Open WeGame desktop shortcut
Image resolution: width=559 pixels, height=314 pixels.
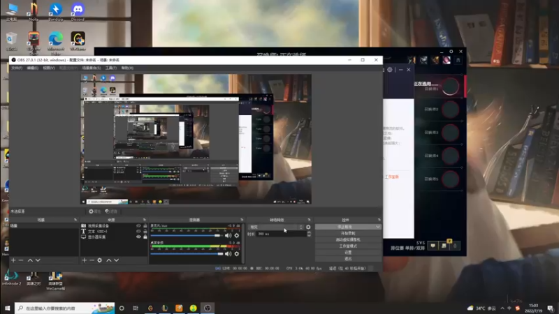pos(78,41)
